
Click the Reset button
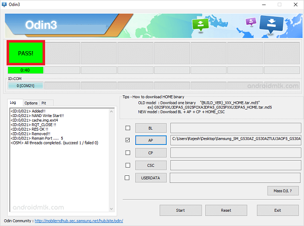click(226, 210)
